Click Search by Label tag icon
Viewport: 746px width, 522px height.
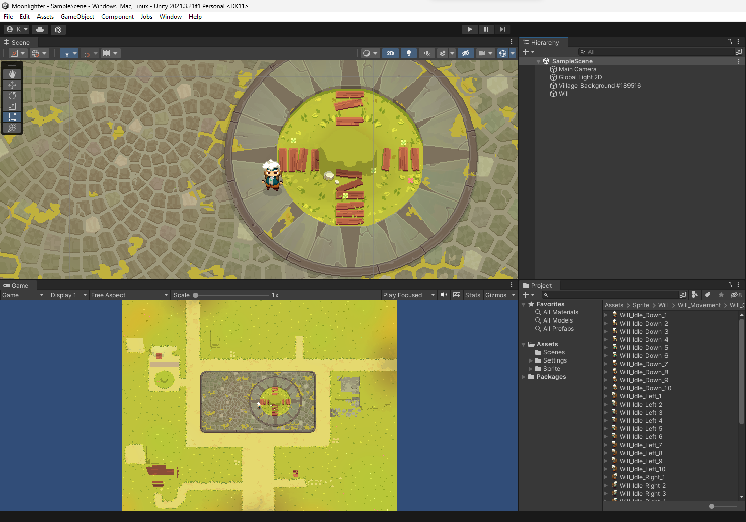click(x=708, y=295)
